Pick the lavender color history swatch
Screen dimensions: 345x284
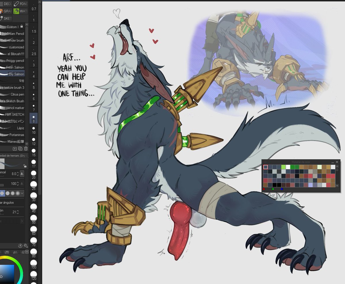(310, 185)
